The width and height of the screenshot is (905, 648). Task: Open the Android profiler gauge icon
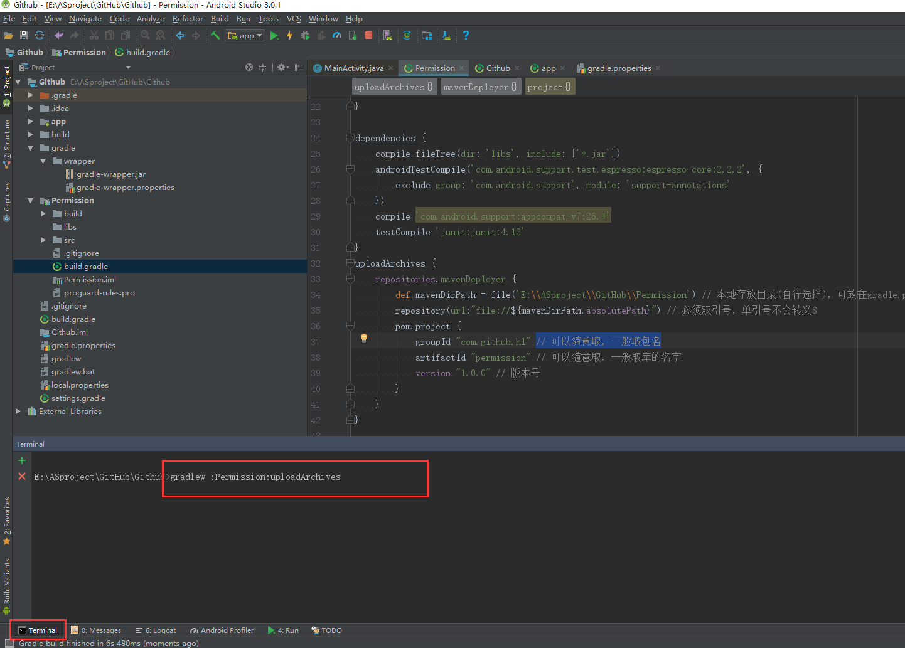coord(337,36)
